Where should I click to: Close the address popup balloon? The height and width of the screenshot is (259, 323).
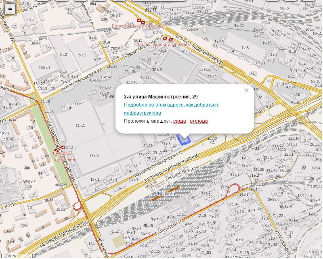pyautogui.click(x=246, y=90)
